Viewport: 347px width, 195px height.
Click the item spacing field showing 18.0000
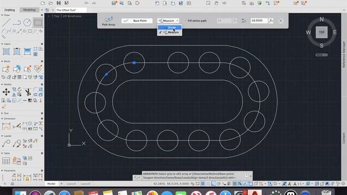pos(259,21)
